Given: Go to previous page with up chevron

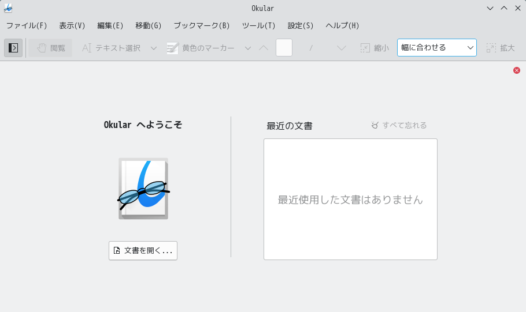Looking at the screenshot, I should click(x=264, y=48).
